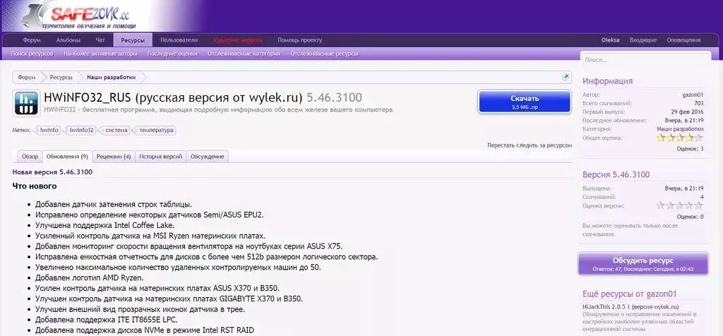This screenshot has width=723, height=336.
Task: Open the Oleksa user account menu
Action: pos(611,40)
